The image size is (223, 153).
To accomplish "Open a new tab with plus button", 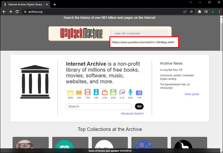I will point(55,4).
